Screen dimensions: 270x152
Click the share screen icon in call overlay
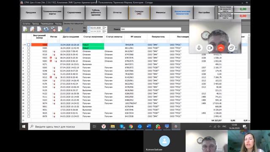[232, 48]
